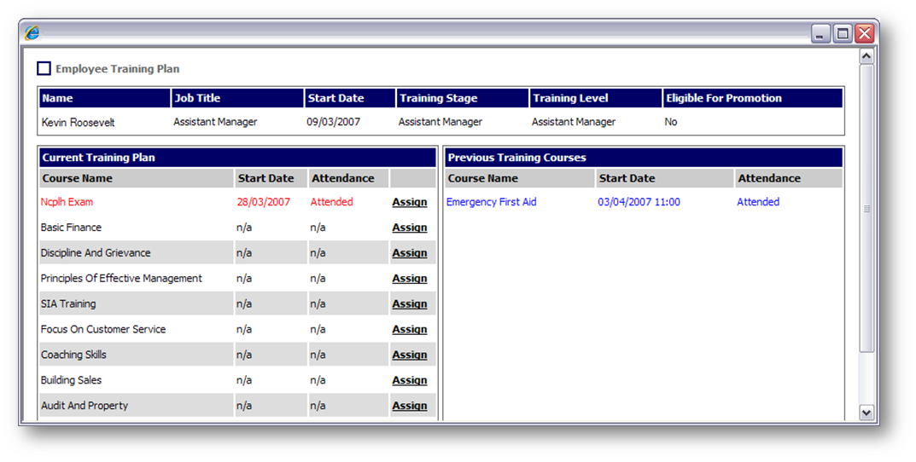Assign the Audit And Property course
Viewport: 916px width, 462px height.
tap(409, 407)
